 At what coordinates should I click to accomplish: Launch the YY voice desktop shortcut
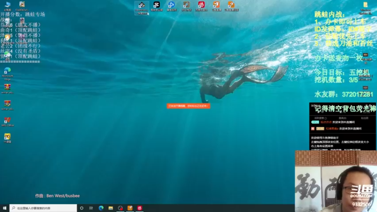click(x=8, y=138)
